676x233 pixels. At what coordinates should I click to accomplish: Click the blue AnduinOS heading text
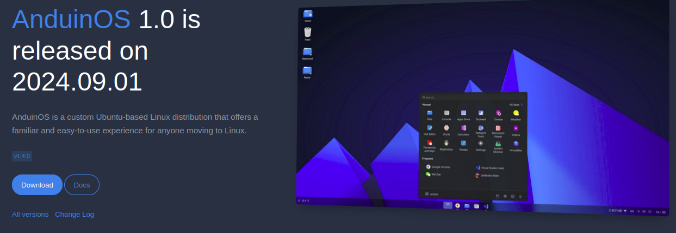coord(71,20)
